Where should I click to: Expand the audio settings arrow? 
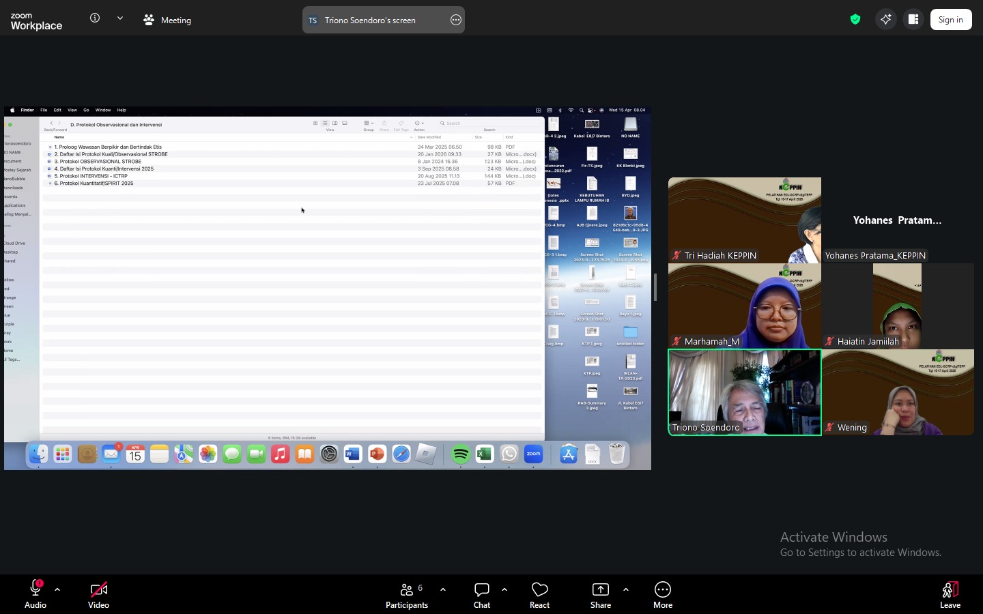[x=57, y=589]
